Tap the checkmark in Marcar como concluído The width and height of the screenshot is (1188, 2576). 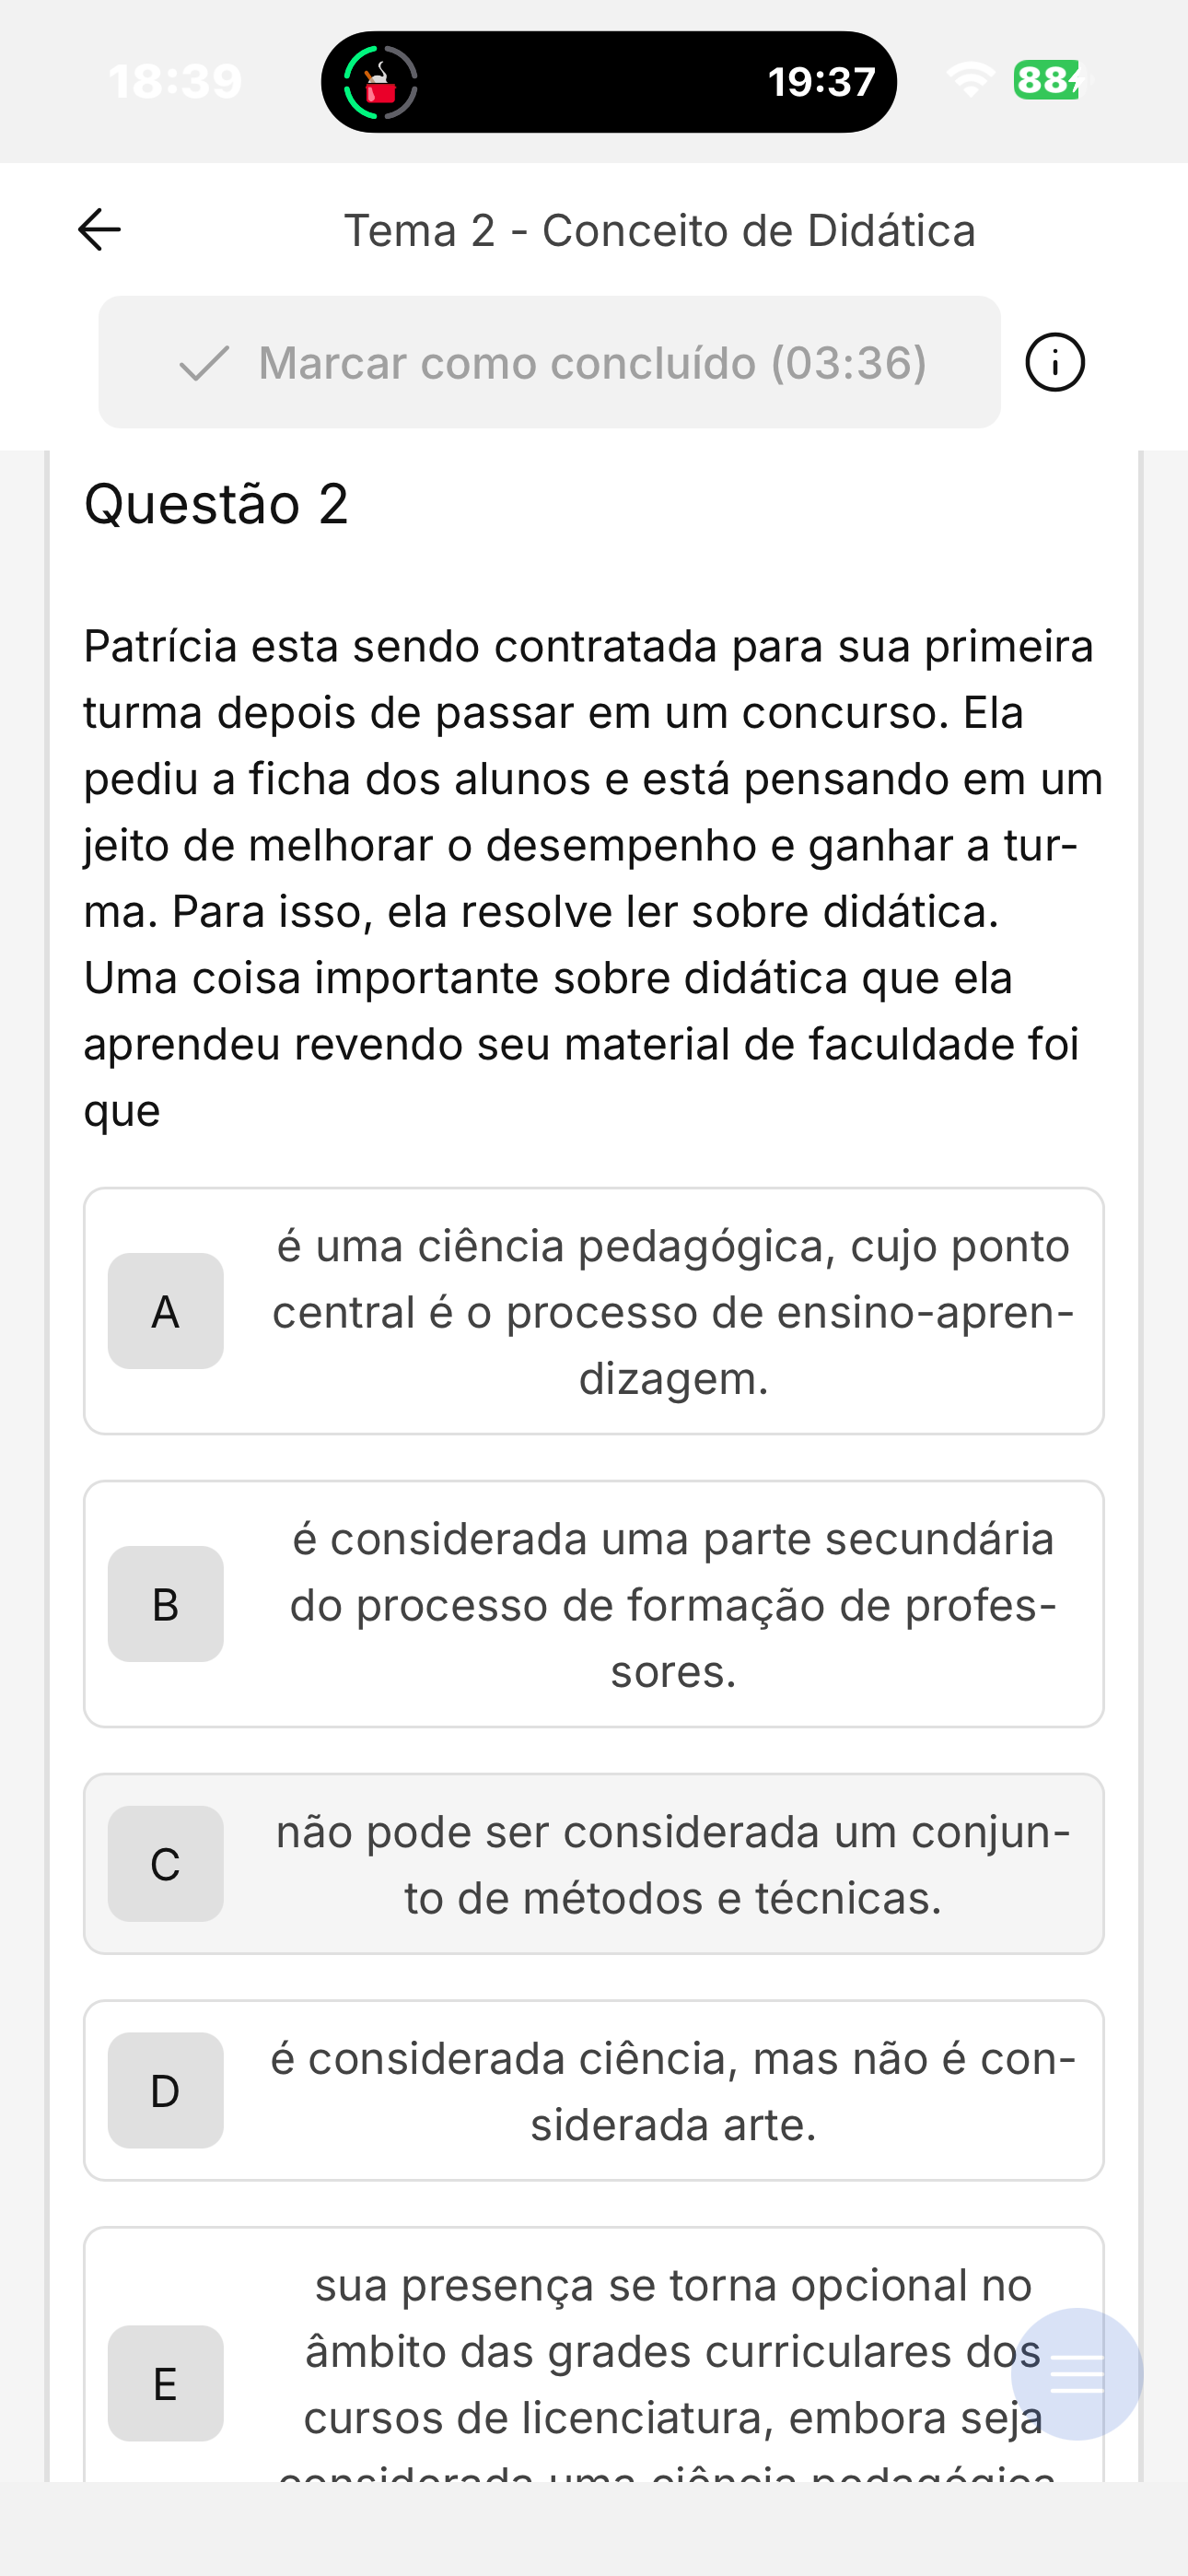point(204,363)
